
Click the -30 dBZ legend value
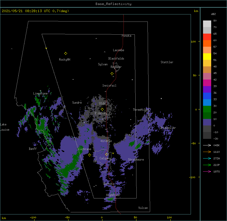tap(216, 139)
